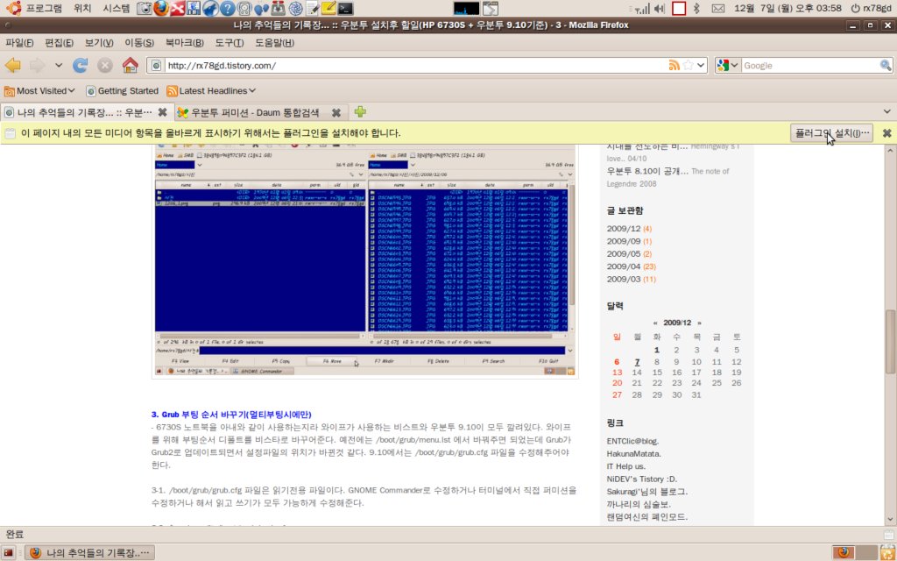
Task: Click the rx78gd user power menu
Action: pyautogui.click(x=872, y=8)
